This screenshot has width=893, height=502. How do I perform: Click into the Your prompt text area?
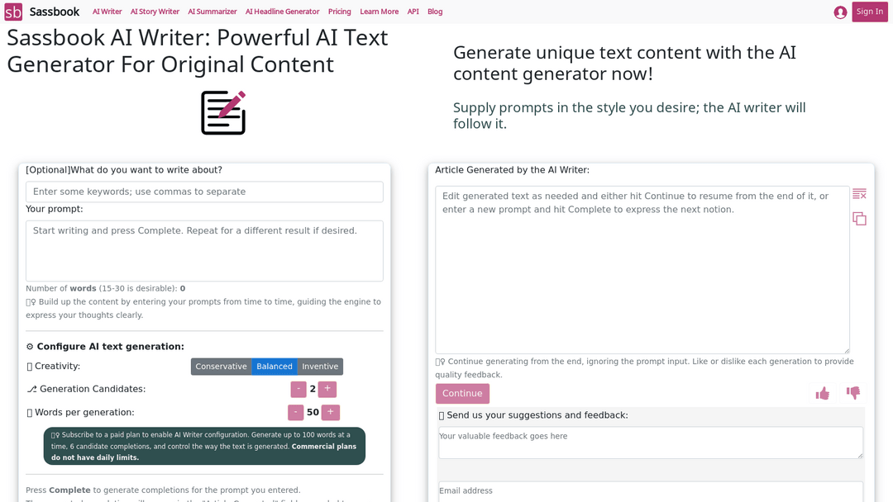click(x=204, y=251)
